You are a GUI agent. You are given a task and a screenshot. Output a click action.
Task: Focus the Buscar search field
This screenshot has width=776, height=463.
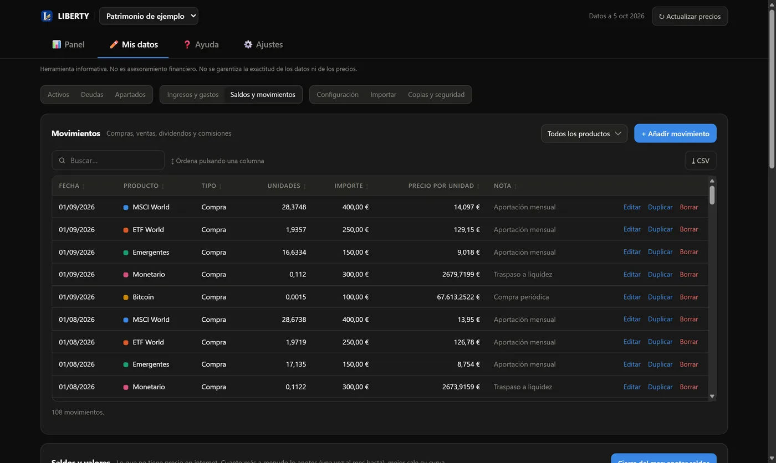click(108, 161)
